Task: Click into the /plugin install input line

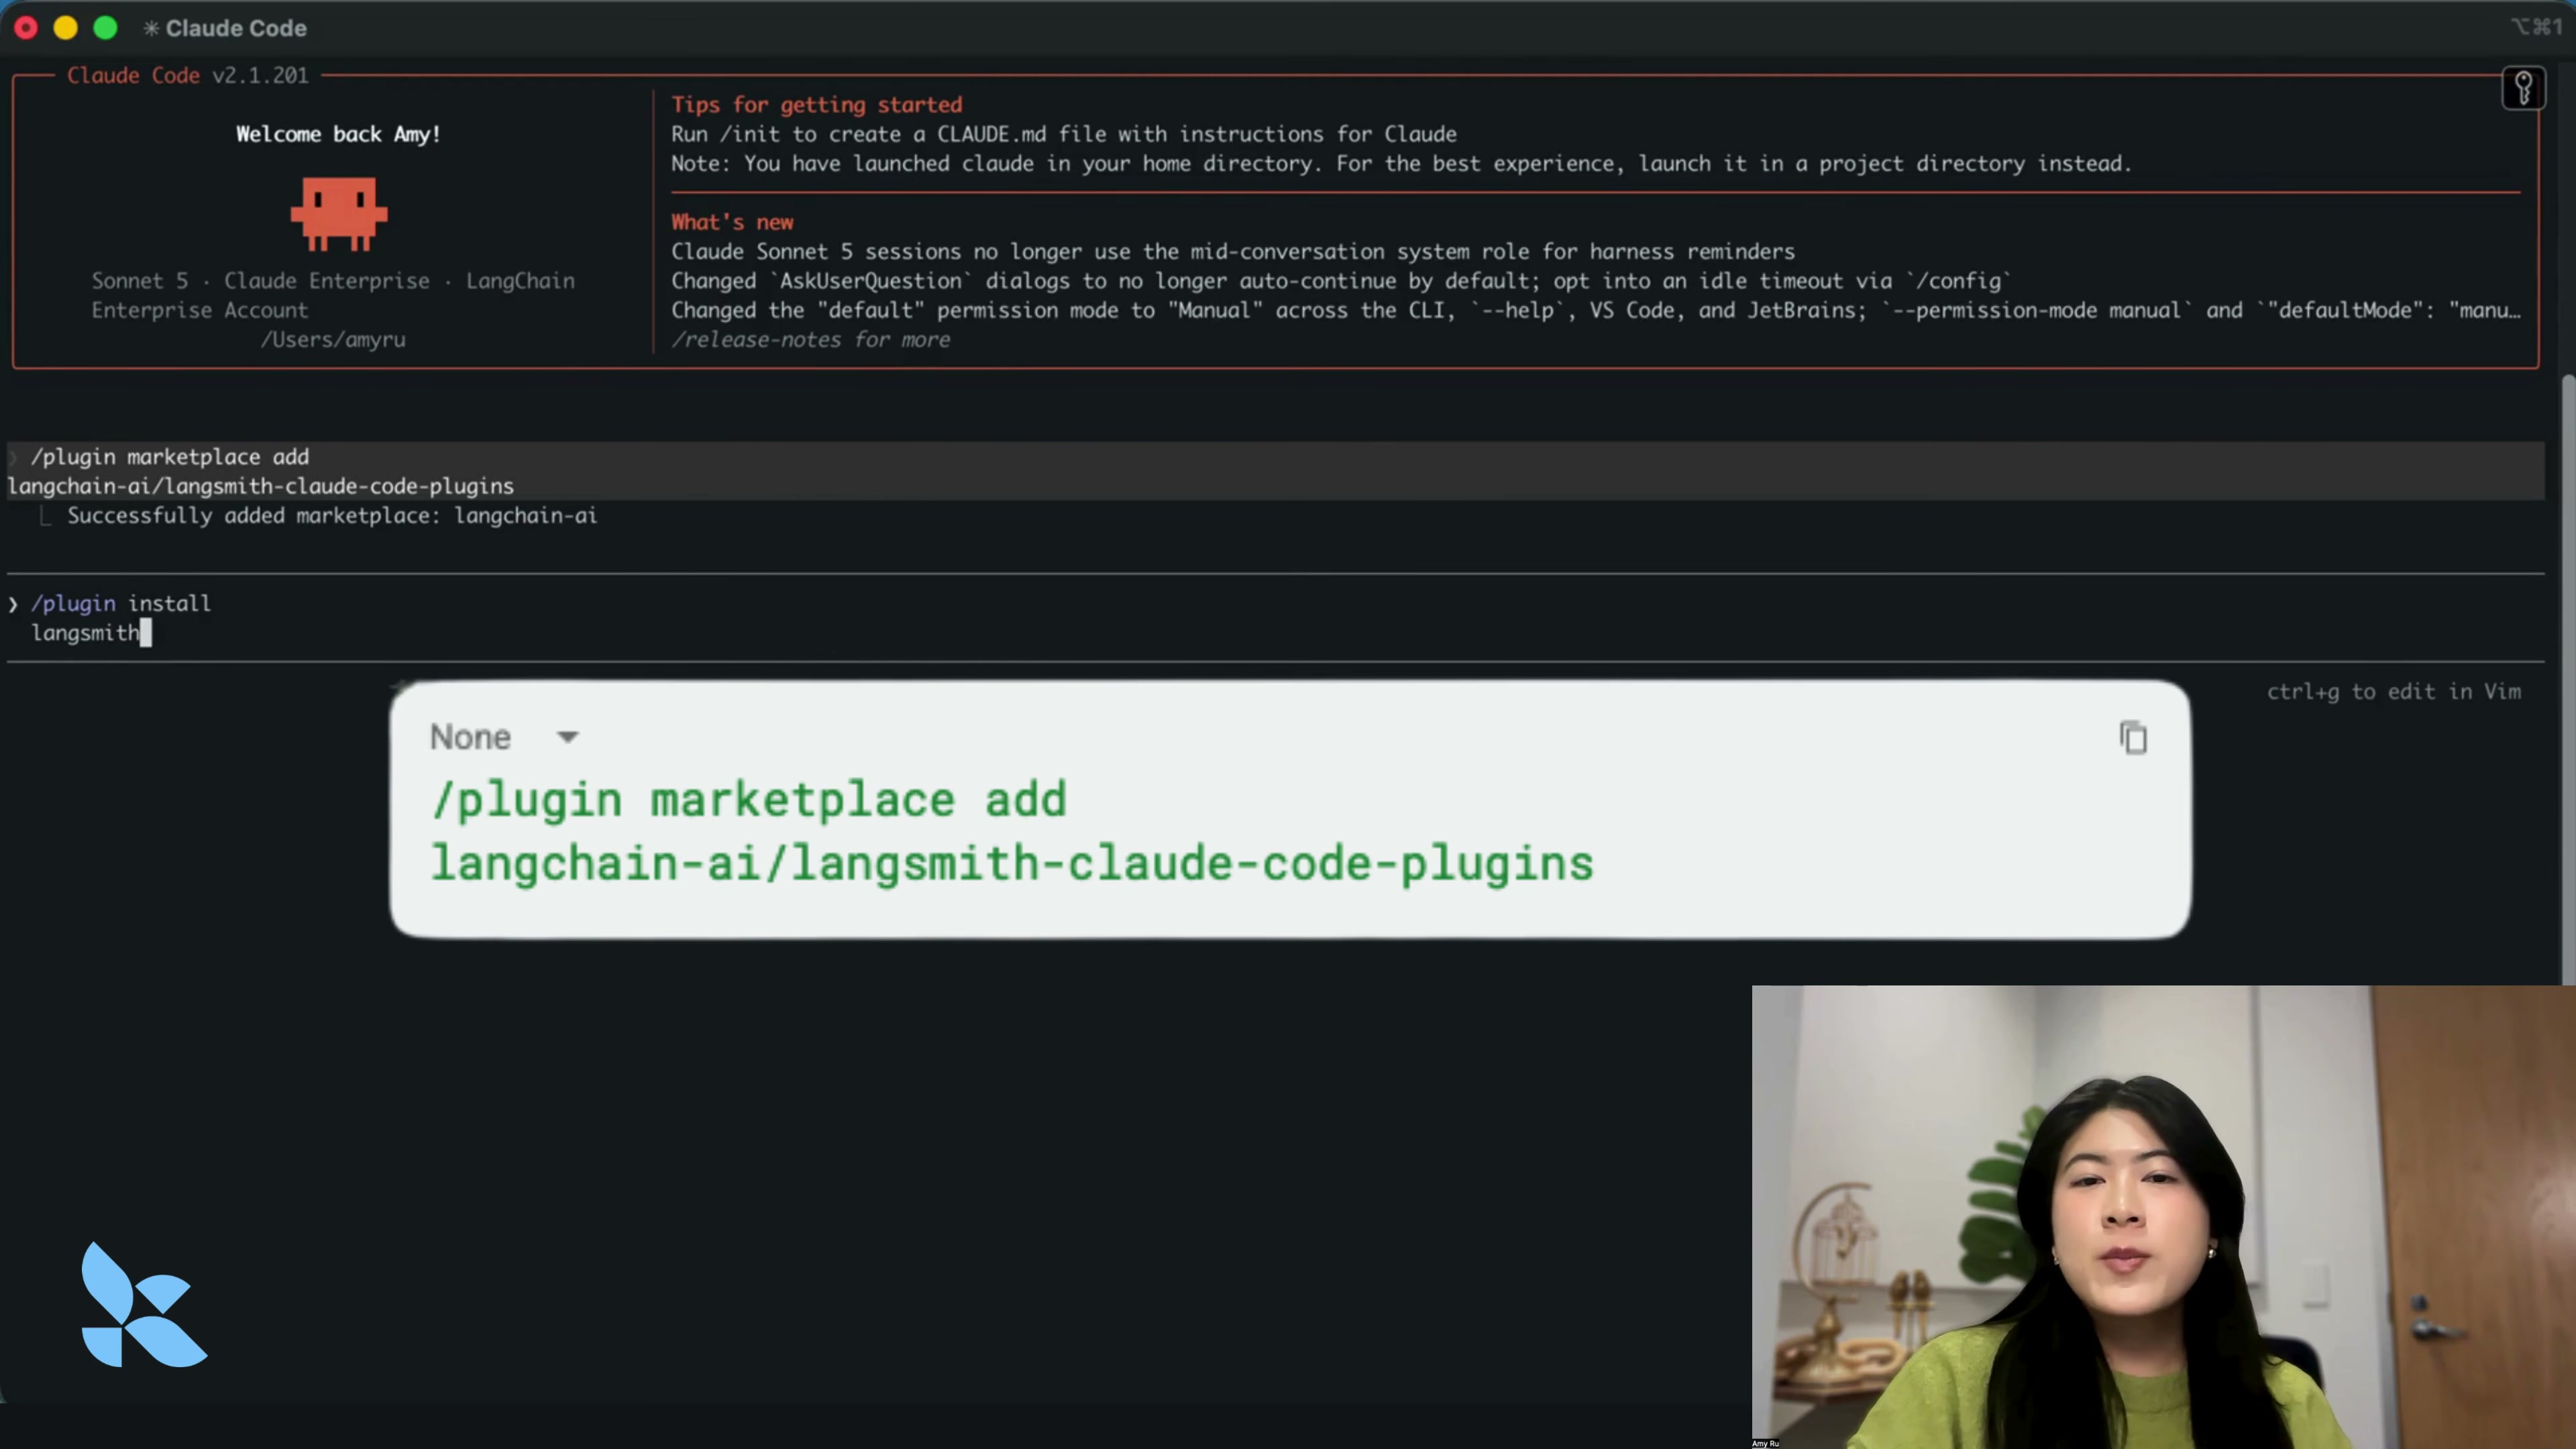Action: pyautogui.click(x=1275, y=618)
